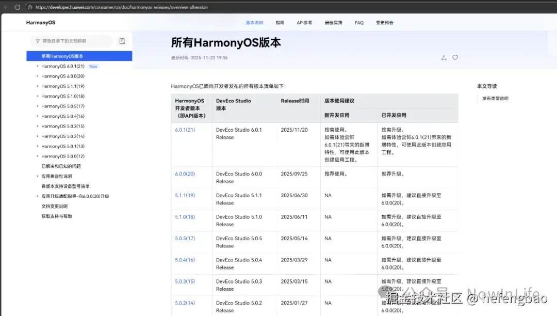This screenshot has width=557, height=316.
Task: Select the 版本说明 top tab
Action: pos(254,22)
